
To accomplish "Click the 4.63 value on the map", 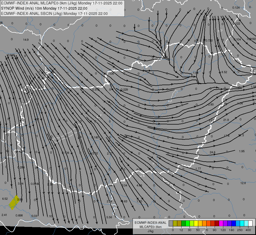I will point(124,201).
